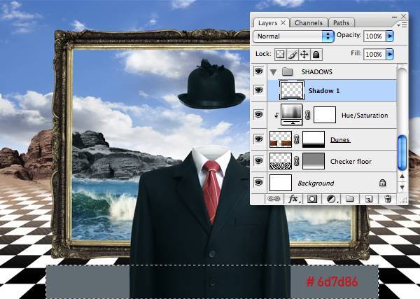Image resolution: width=420 pixels, height=299 pixels.
Task: Hide the Hue/Saturation adjustment layer
Action: click(258, 115)
